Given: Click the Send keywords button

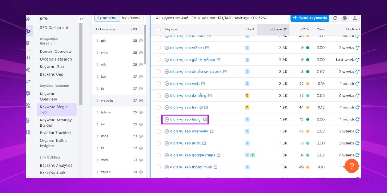Looking at the screenshot, I should pyautogui.click(x=310, y=18).
